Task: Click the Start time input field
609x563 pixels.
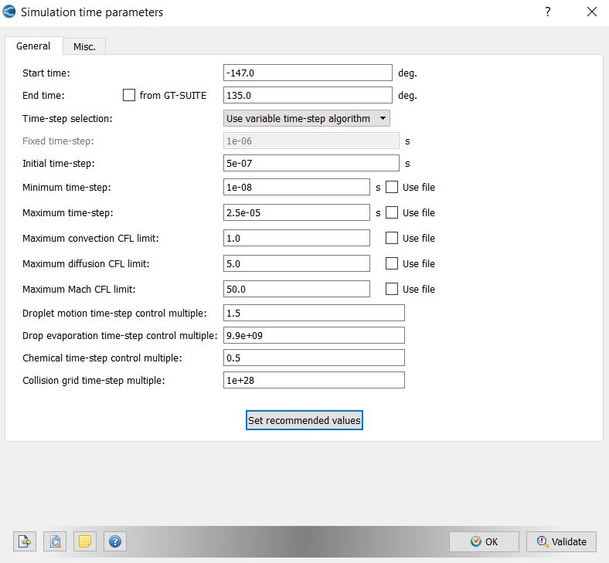Action: click(308, 73)
